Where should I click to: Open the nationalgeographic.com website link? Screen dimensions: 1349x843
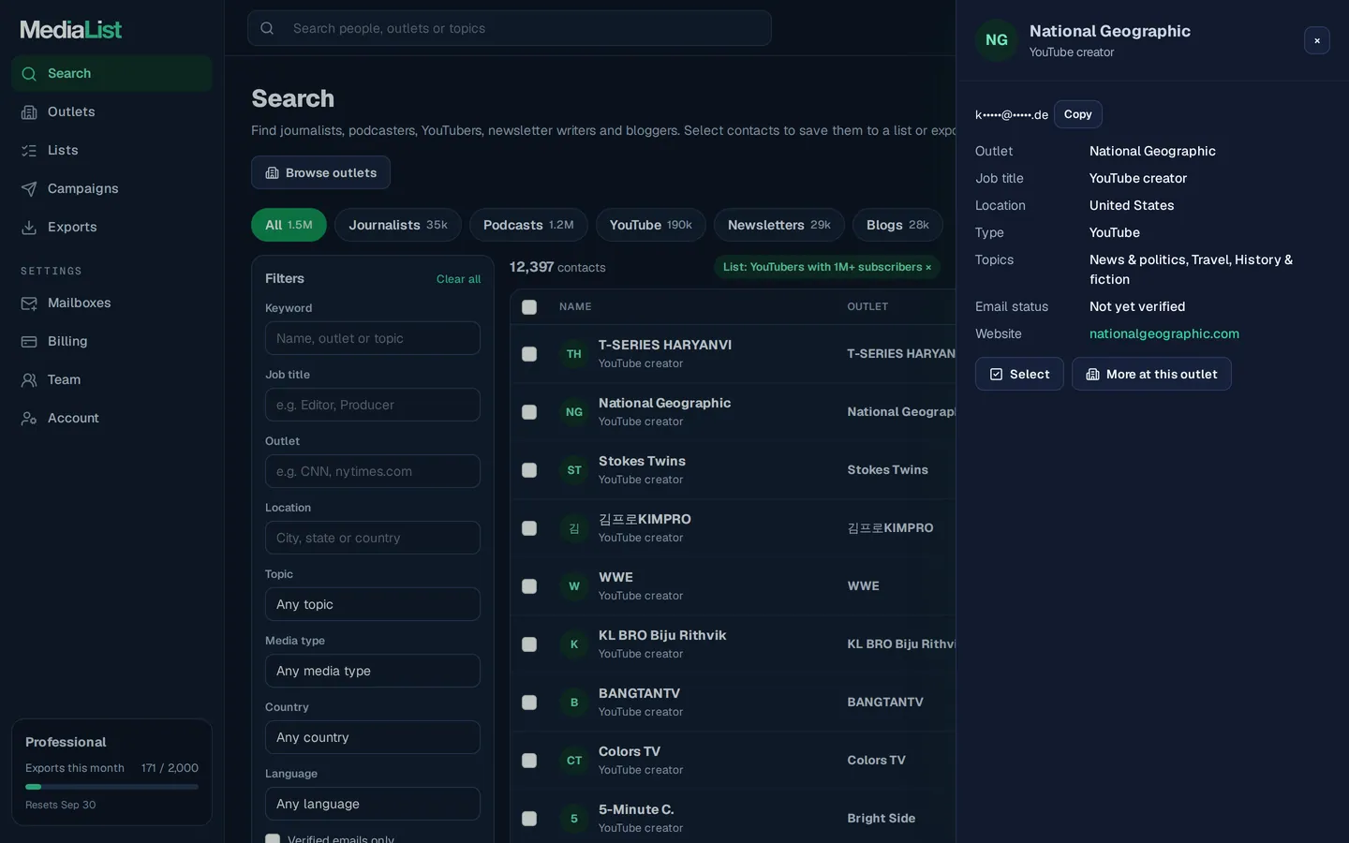(1164, 333)
